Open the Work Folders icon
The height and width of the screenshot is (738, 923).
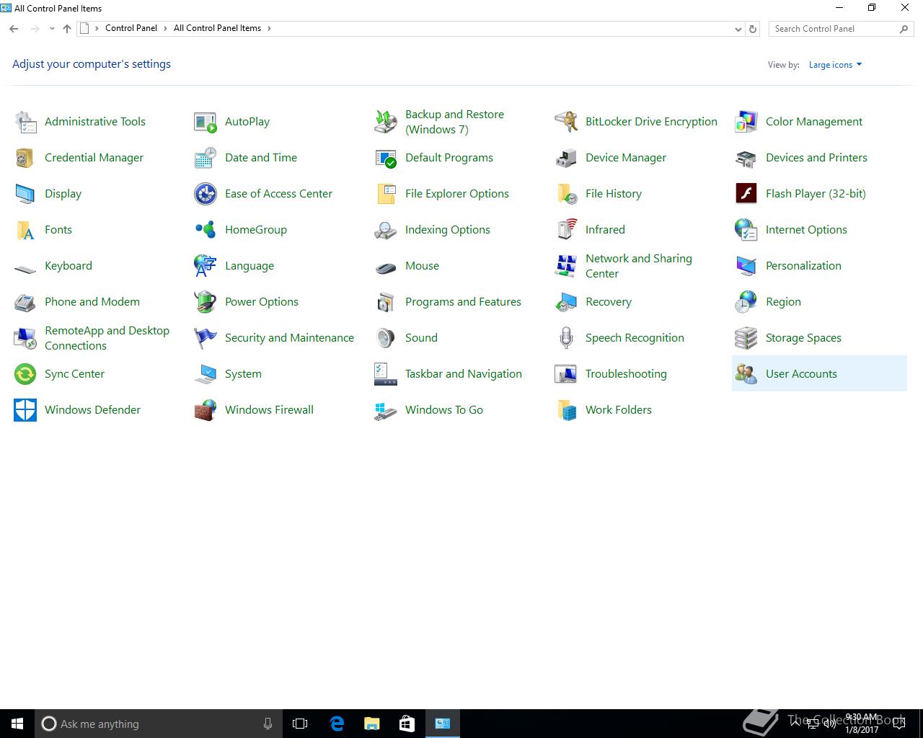point(566,410)
